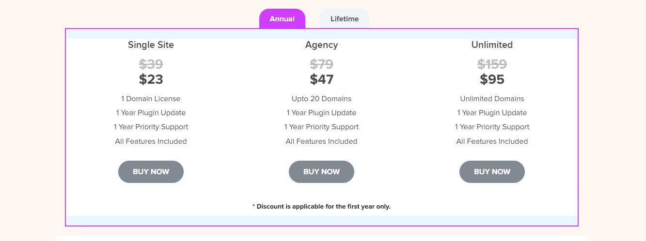Click the Unlimited plan heading
The image size is (646, 241).
492,45
